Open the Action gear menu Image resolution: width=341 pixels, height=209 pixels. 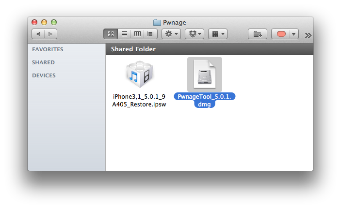(x=171, y=34)
